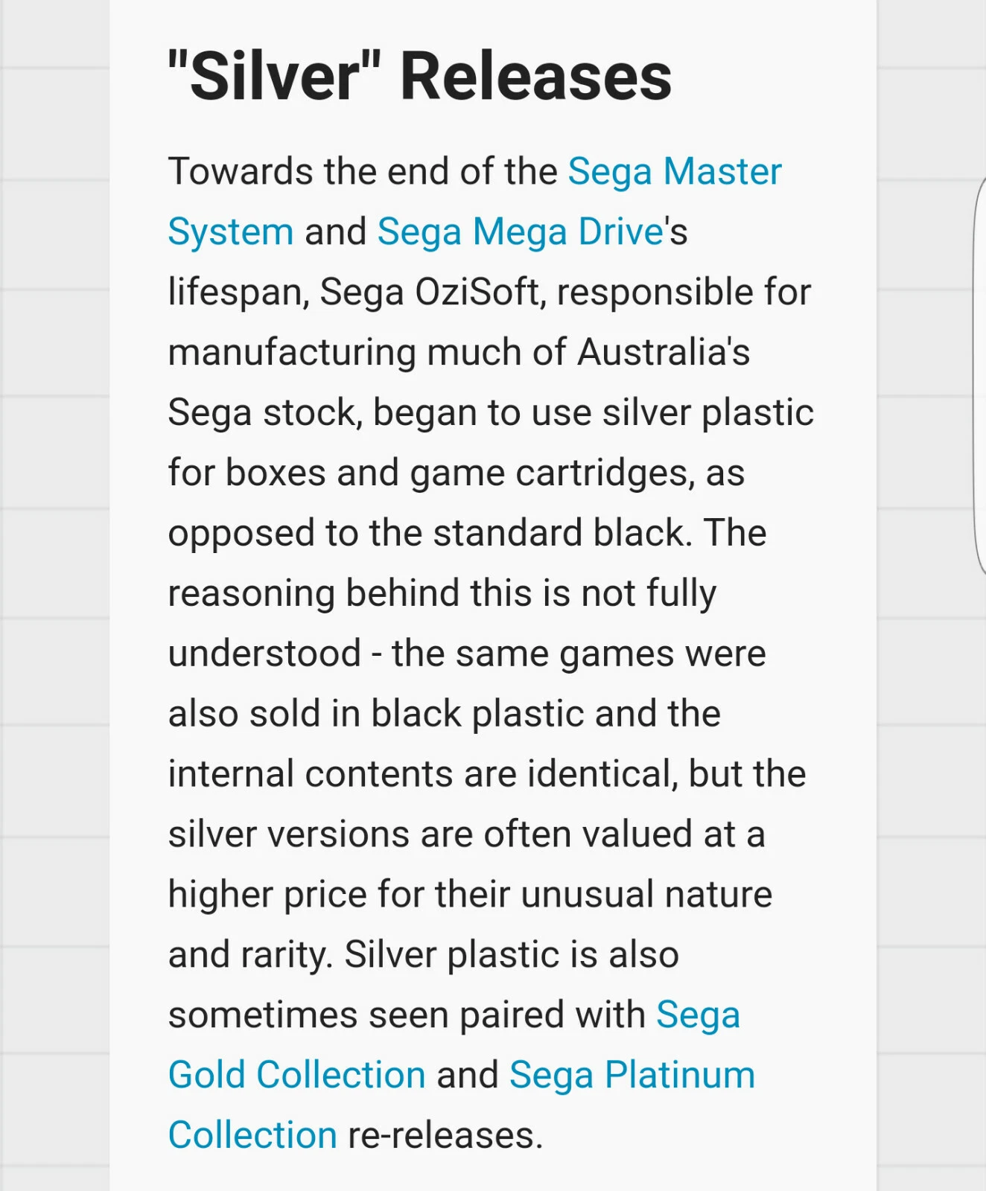Click "Gold Collection" blue link text
The width and height of the screenshot is (986, 1191).
(x=296, y=1076)
